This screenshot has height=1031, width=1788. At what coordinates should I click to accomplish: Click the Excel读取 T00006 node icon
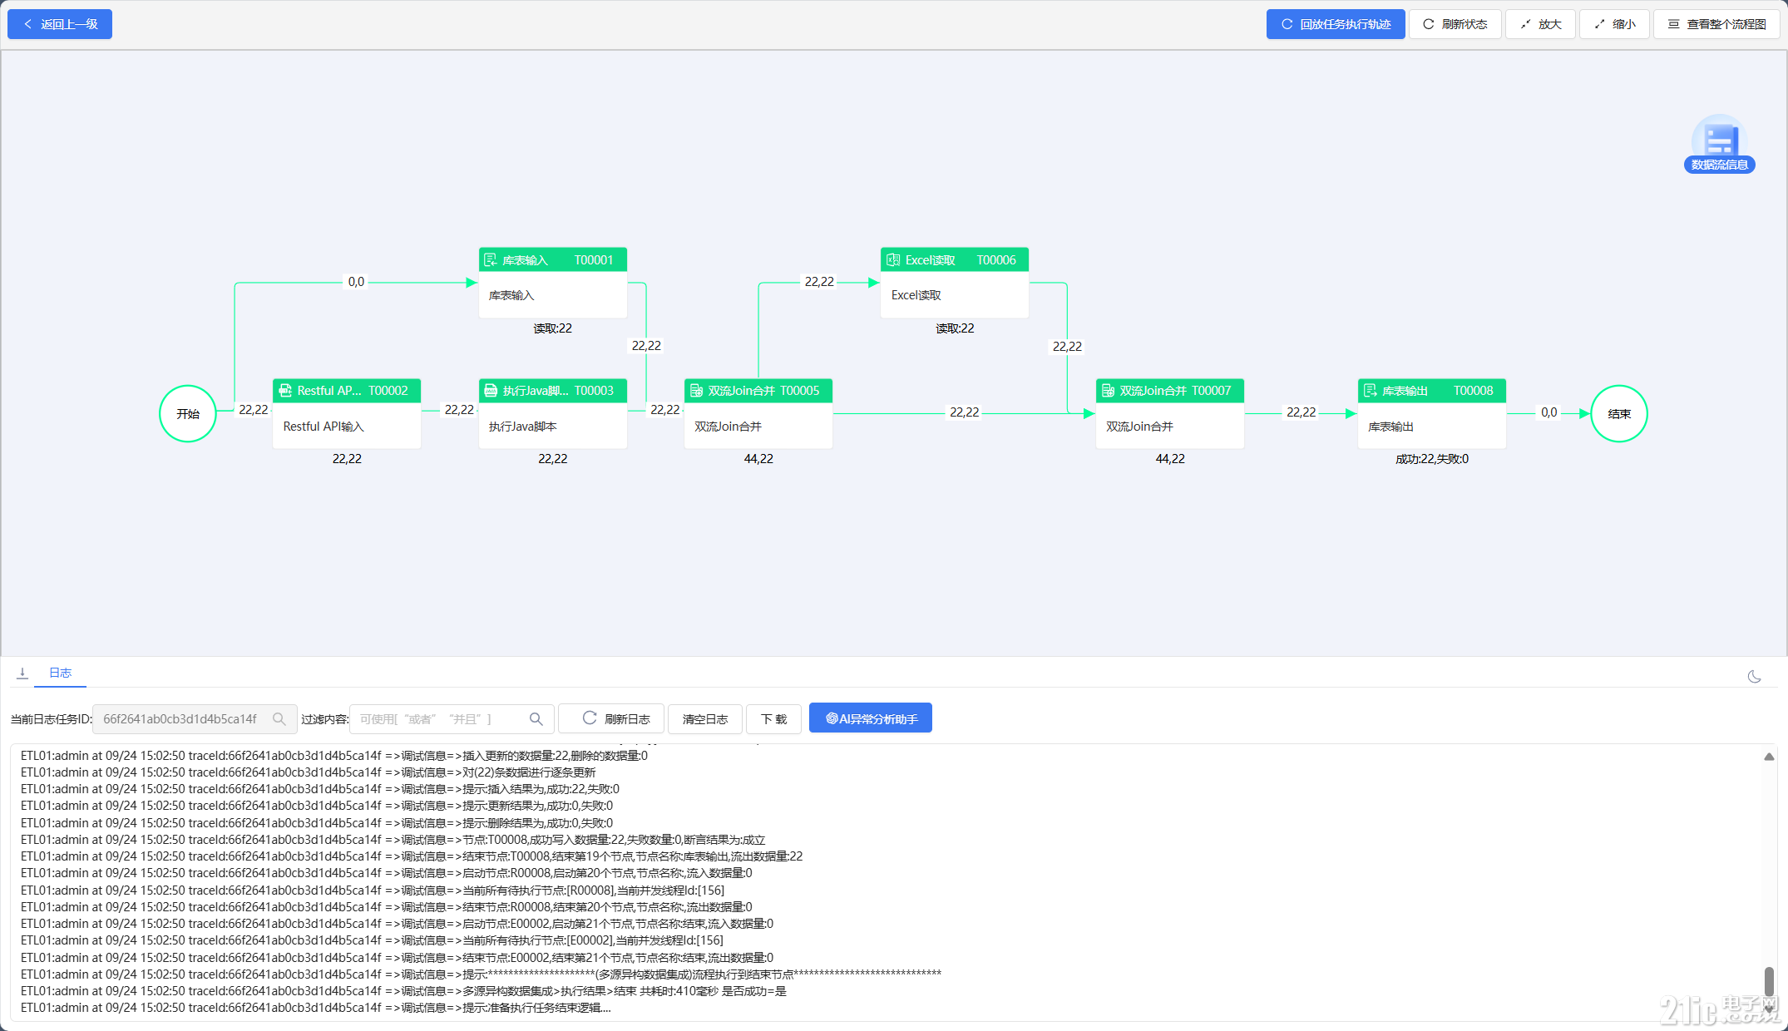(x=893, y=260)
